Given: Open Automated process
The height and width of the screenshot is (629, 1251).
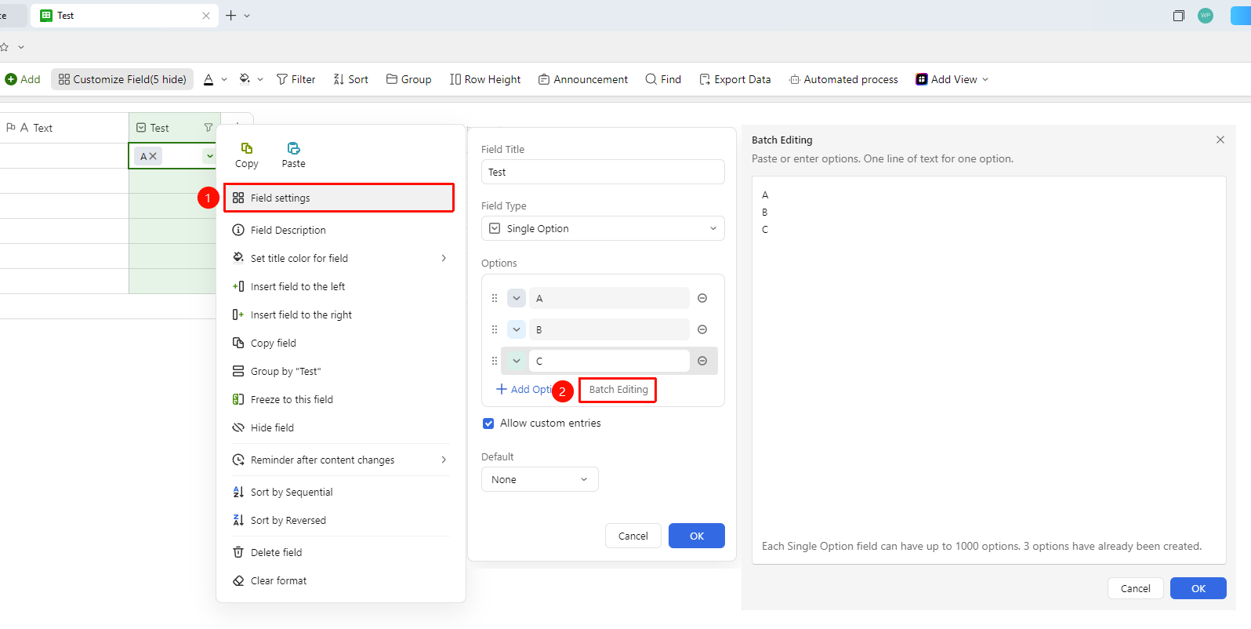Looking at the screenshot, I should 843,79.
